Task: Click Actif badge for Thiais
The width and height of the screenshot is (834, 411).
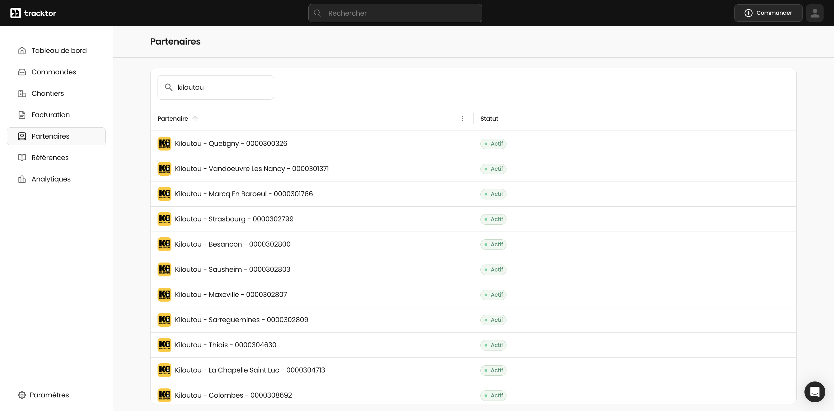Action: [x=493, y=345]
